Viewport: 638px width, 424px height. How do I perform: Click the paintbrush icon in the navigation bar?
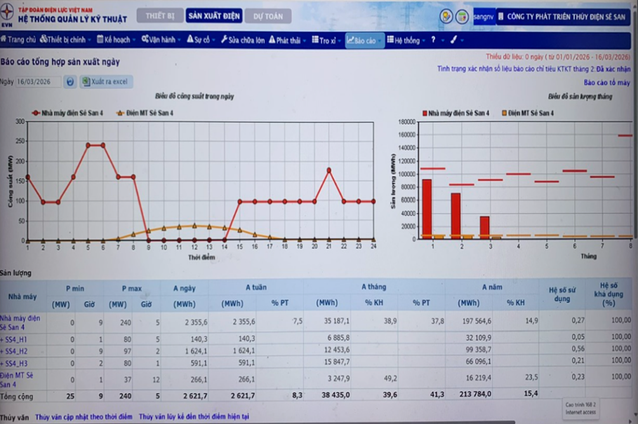pyautogui.click(x=453, y=39)
